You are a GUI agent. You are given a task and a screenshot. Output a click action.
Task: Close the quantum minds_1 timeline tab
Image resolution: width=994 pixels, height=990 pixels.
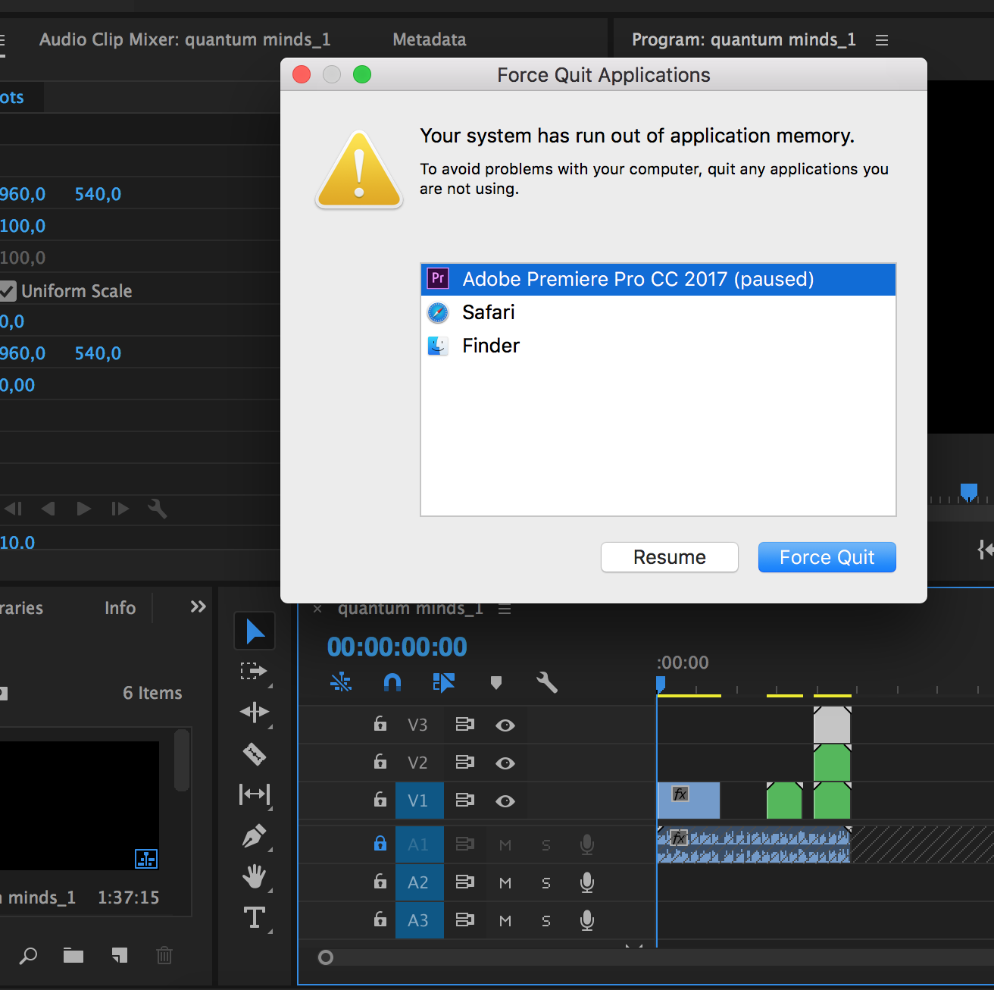(317, 609)
